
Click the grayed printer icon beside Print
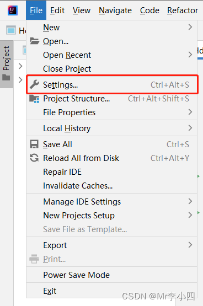pyautogui.click(x=34, y=259)
